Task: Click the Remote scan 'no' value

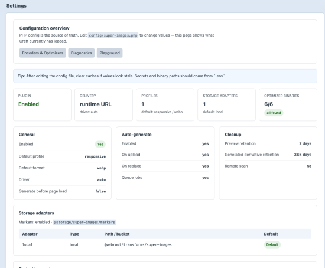Action: 309,166
